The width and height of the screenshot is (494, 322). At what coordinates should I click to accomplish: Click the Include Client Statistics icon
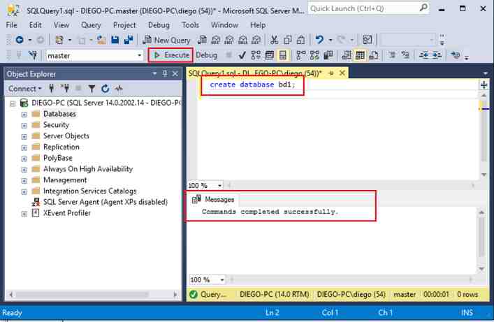[328, 56]
